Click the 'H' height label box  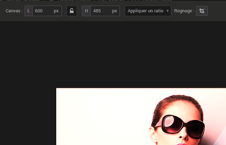pyautogui.click(x=86, y=11)
